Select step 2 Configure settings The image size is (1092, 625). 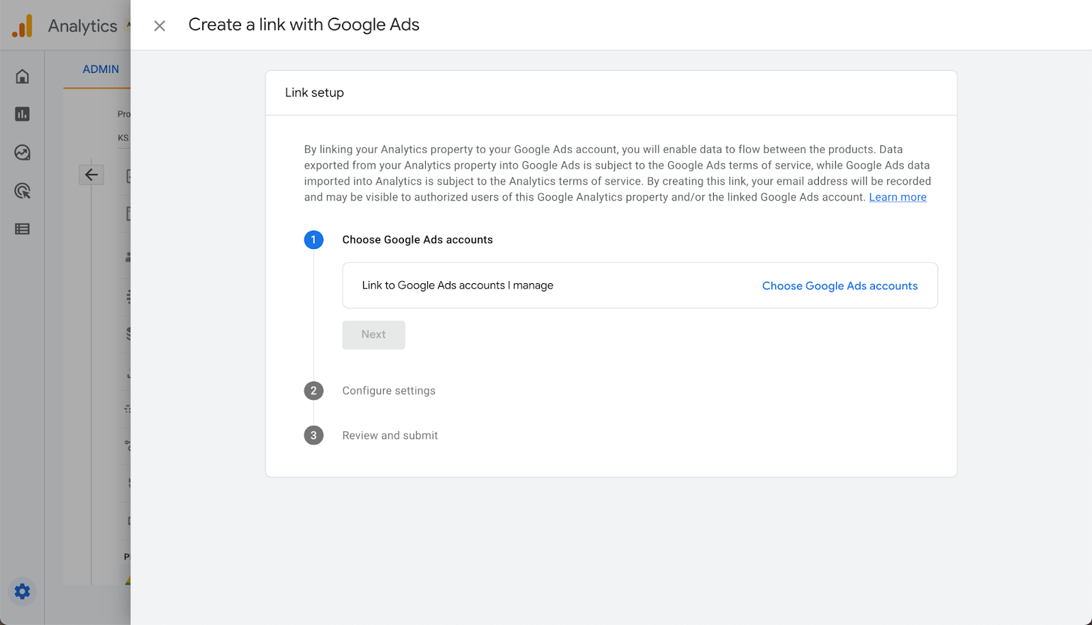[389, 391]
